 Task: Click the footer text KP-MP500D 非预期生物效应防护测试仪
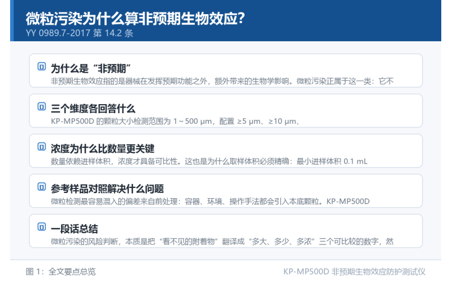[x=354, y=272]
